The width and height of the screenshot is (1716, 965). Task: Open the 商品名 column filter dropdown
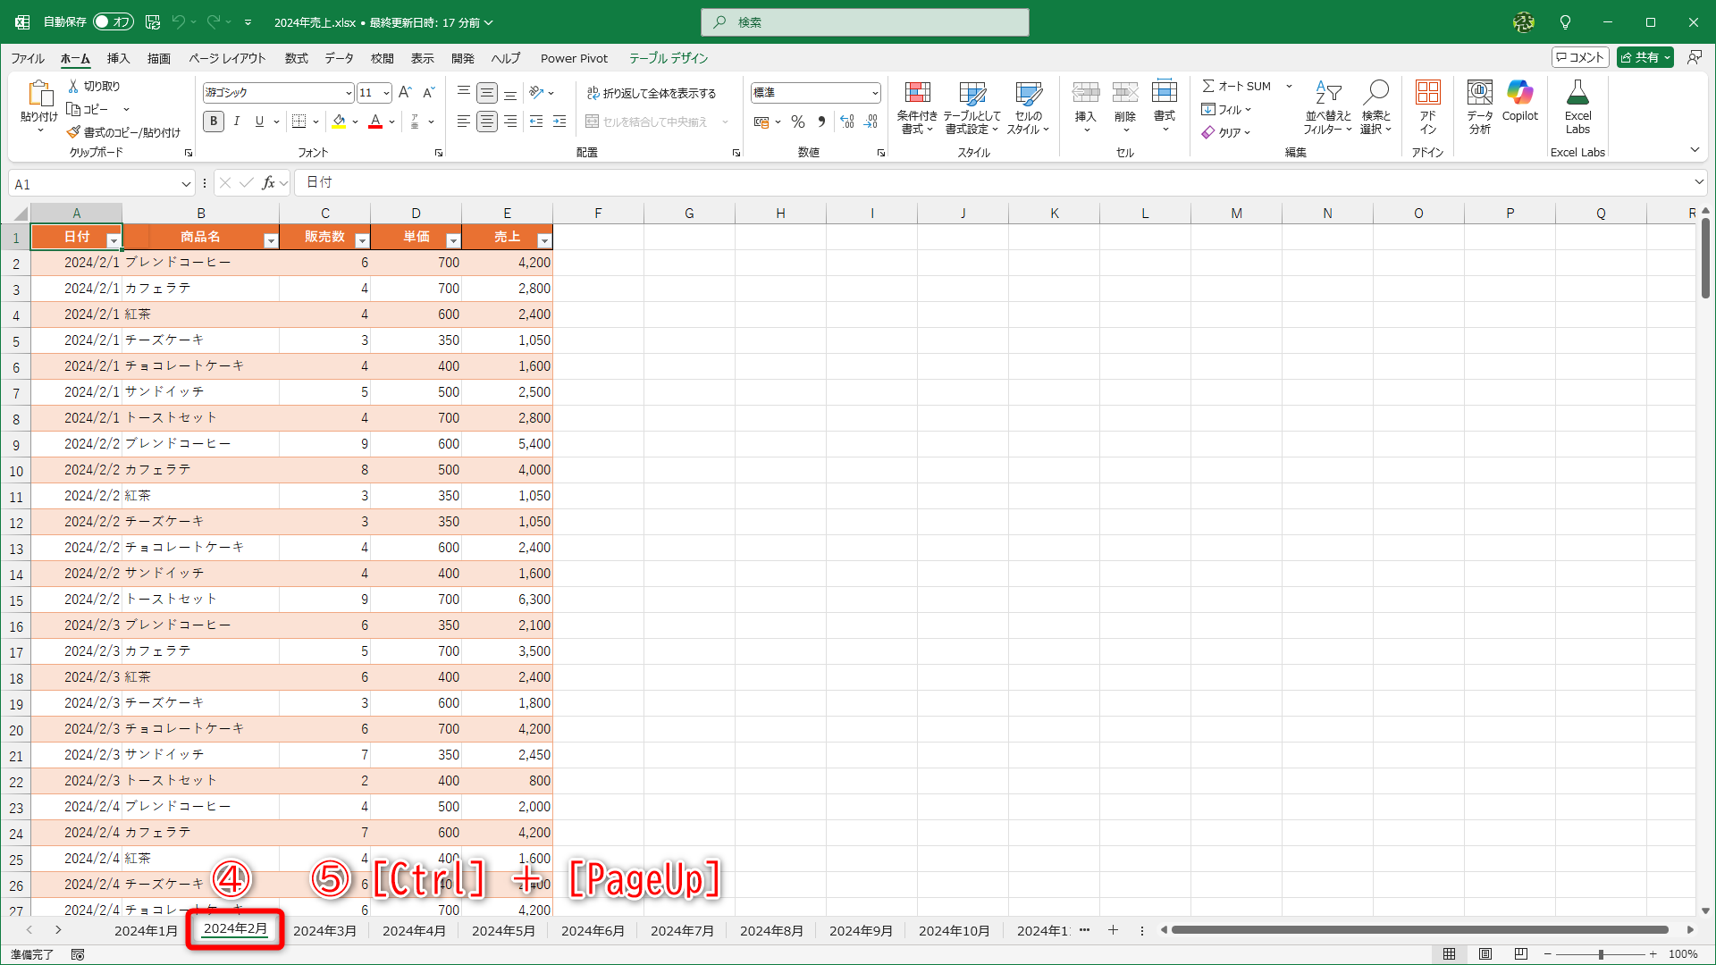[270, 239]
